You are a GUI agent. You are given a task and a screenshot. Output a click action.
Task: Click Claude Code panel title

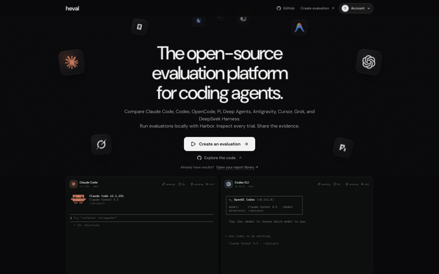click(x=88, y=183)
